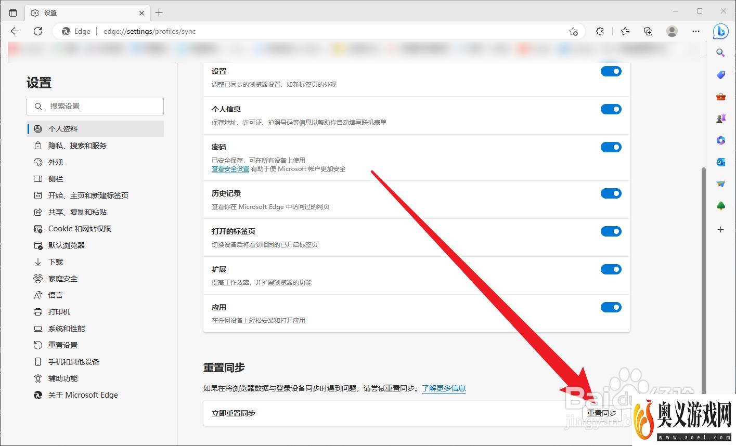This screenshot has height=446, width=736.
Task: Toggle off 扩展 sync switch
Action: pyautogui.click(x=611, y=269)
